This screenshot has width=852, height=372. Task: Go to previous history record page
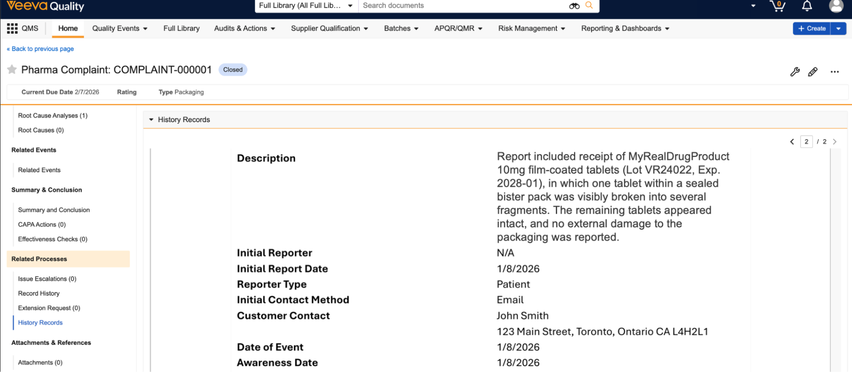pyautogui.click(x=792, y=142)
